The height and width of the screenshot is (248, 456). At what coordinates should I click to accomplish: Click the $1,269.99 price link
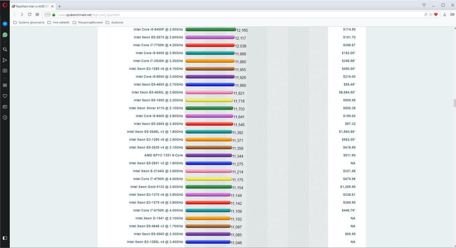coord(348,186)
